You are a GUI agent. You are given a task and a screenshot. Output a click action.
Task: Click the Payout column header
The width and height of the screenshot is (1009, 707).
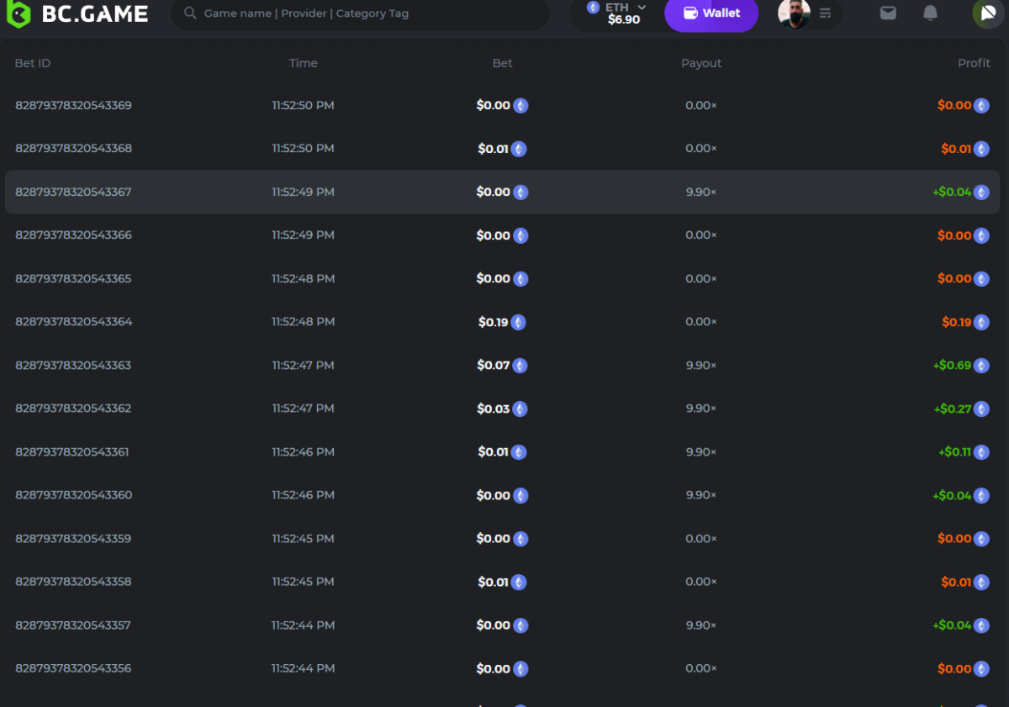click(x=701, y=63)
